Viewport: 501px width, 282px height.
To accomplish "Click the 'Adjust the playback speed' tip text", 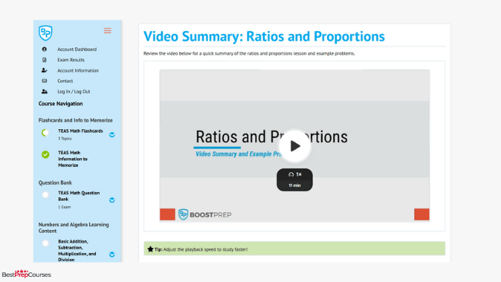I will (205, 249).
